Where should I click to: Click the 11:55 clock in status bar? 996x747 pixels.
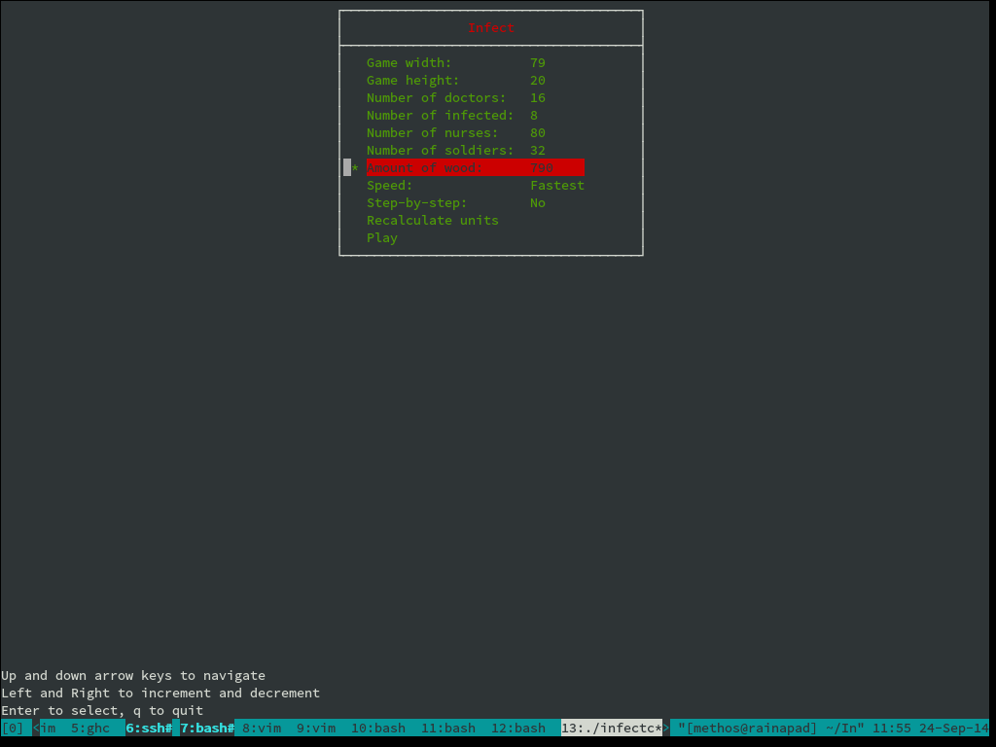892,728
